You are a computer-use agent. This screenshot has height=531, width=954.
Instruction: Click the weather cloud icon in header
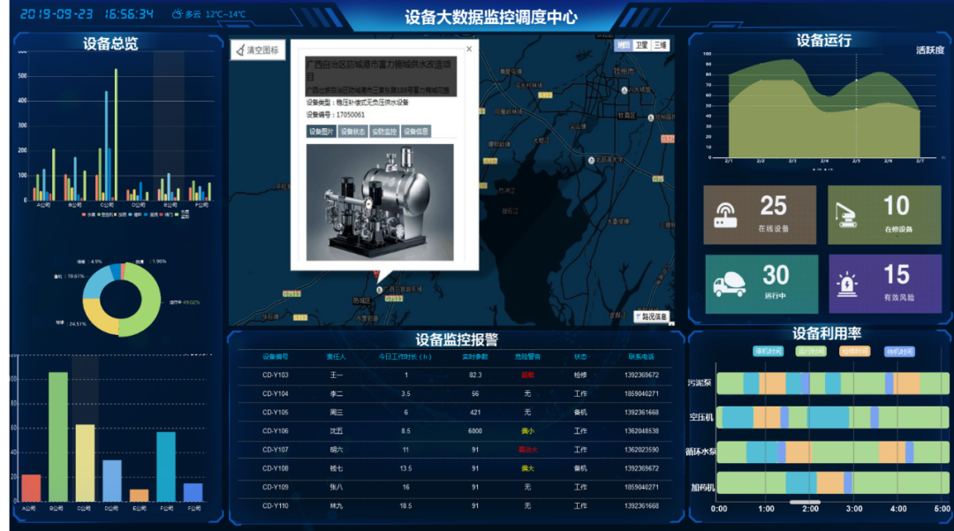coord(178,15)
